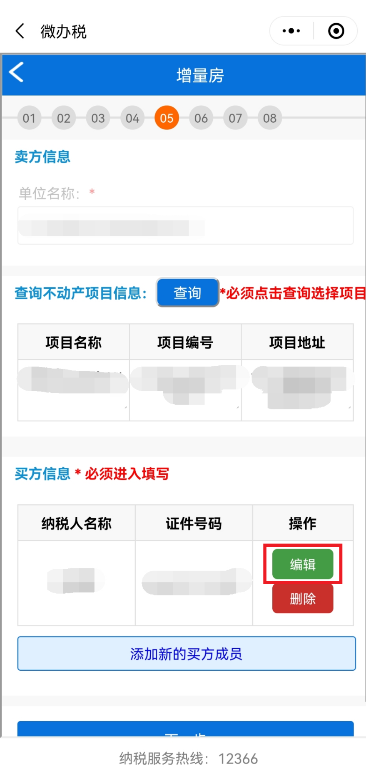The image size is (366, 771).
Task: Jump to step 01 circle
Action: click(x=29, y=118)
